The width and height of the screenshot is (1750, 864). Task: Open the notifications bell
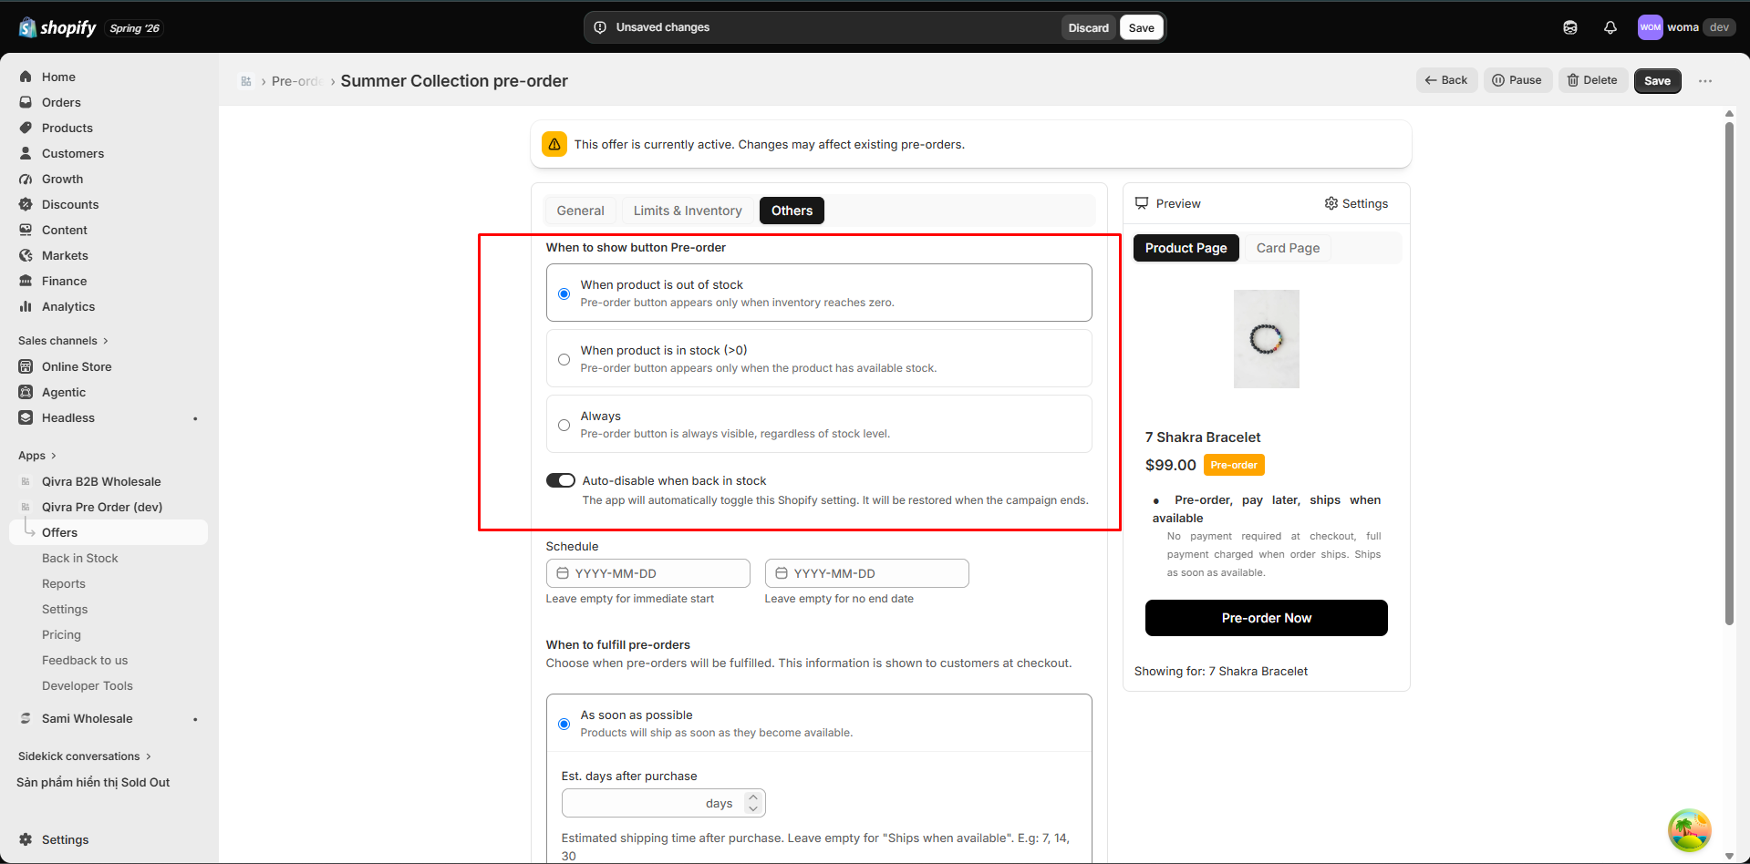(1610, 27)
